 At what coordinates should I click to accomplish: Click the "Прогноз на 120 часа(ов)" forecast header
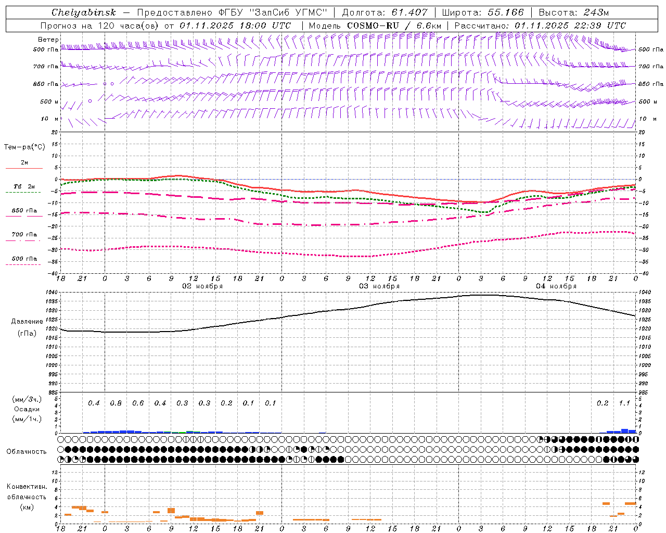pos(100,26)
